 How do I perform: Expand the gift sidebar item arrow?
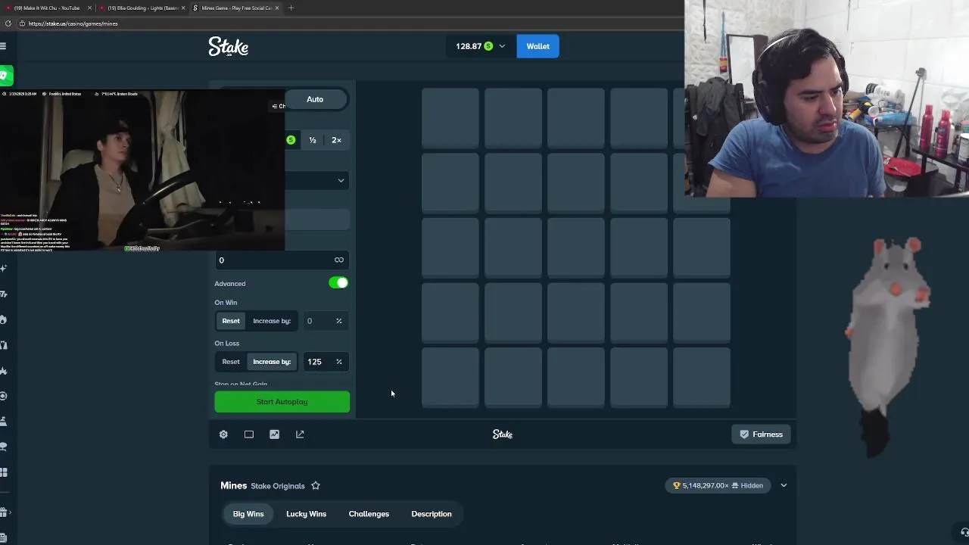tap(12, 513)
